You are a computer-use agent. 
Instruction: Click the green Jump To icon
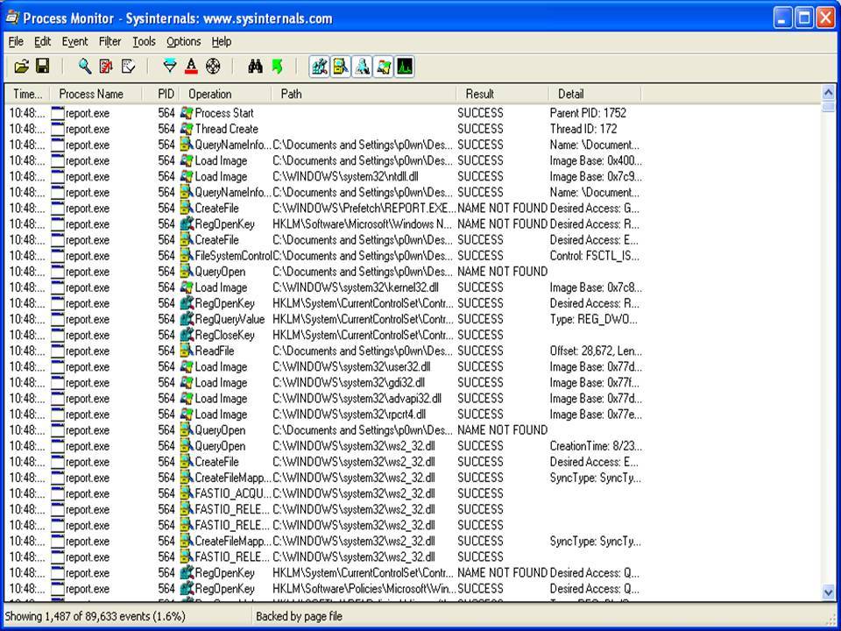coord(278,67)
